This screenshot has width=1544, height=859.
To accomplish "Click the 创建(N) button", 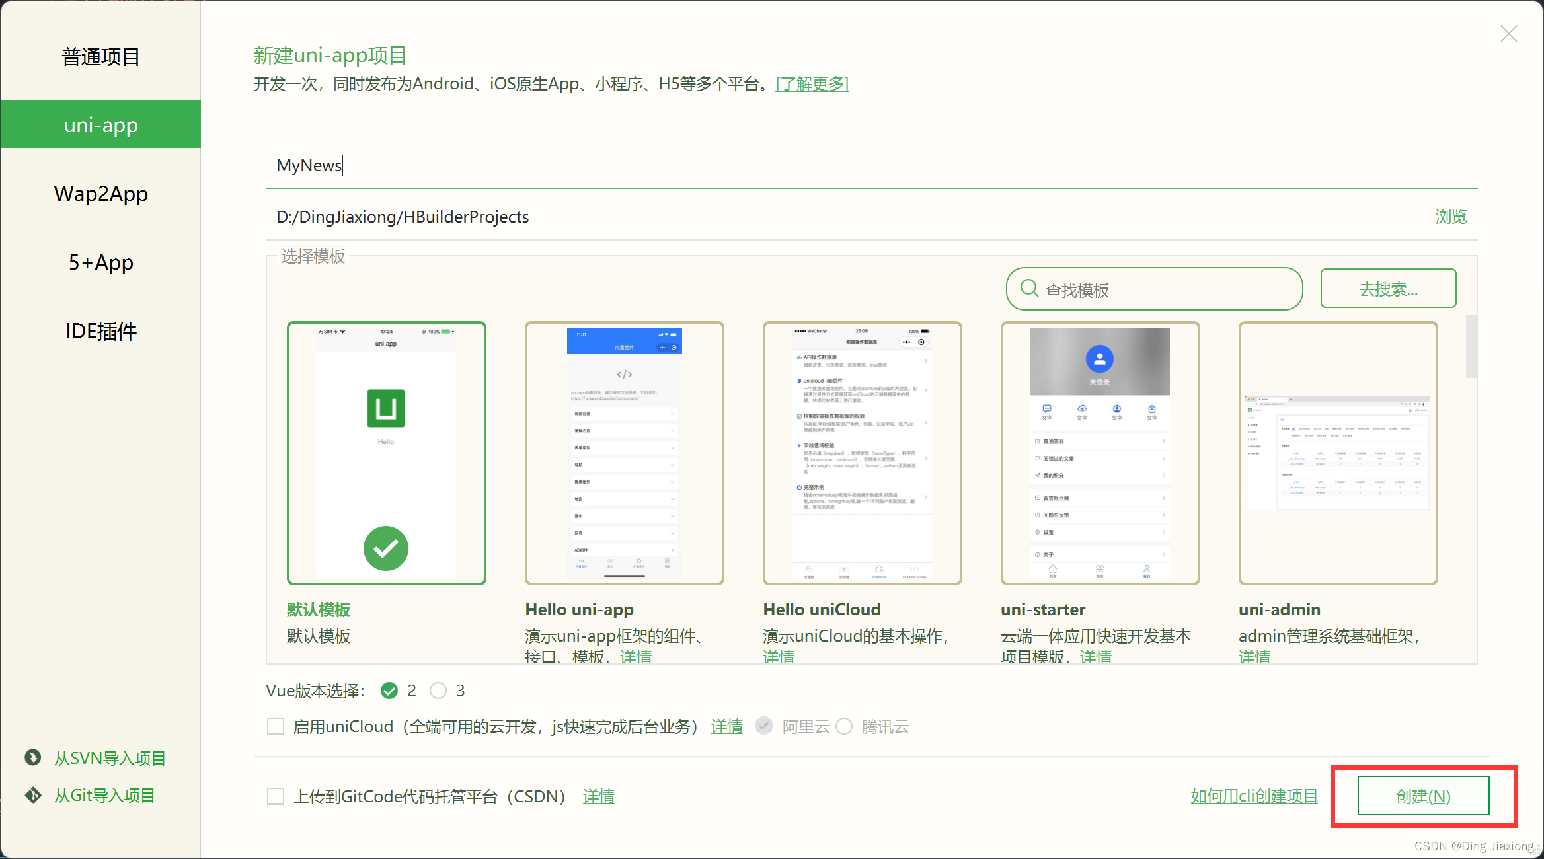I will coord(1422,796).
